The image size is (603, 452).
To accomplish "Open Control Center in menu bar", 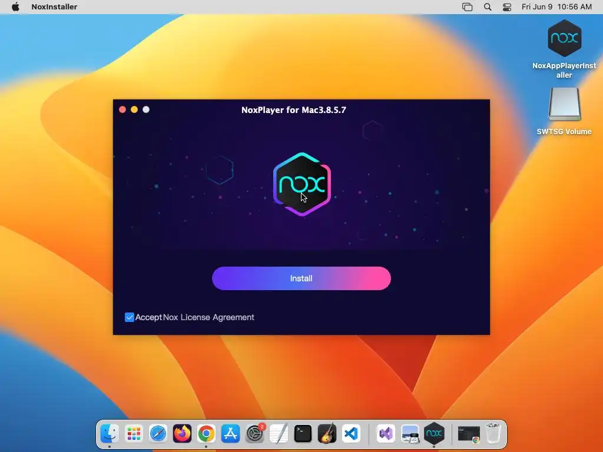I will coord(507,6).
